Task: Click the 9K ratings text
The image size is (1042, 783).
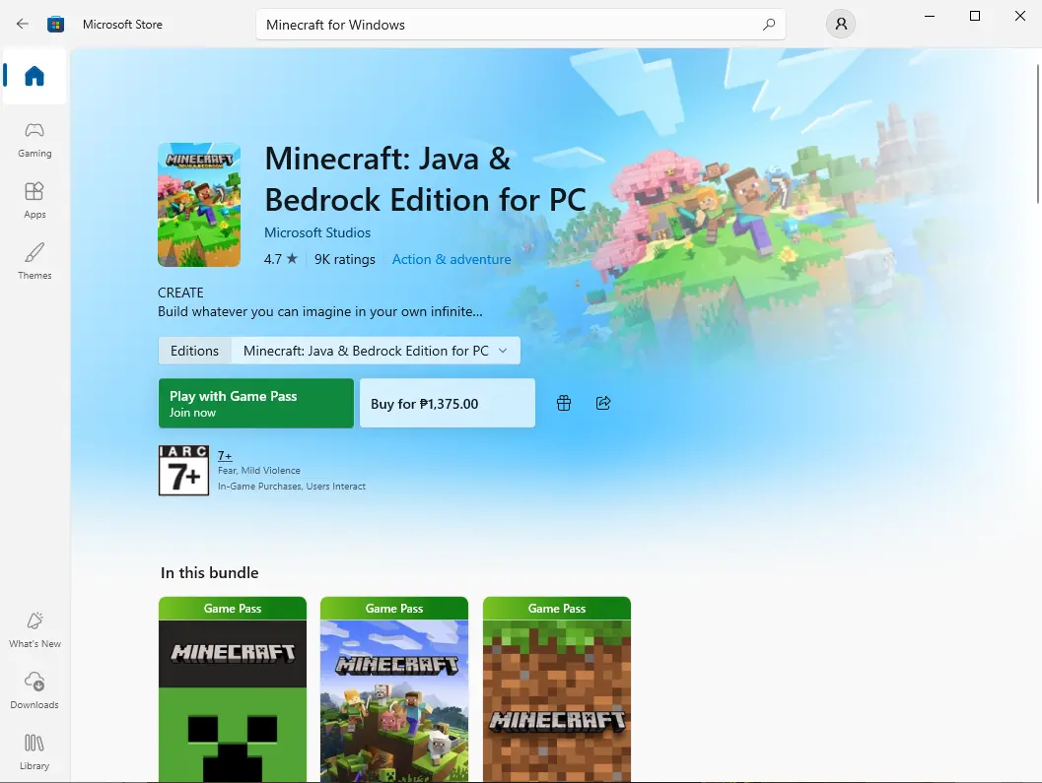Action: 344,259
